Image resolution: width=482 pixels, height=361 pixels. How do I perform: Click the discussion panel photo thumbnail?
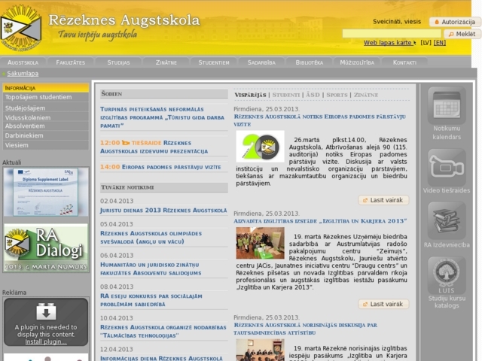(260, 350)
